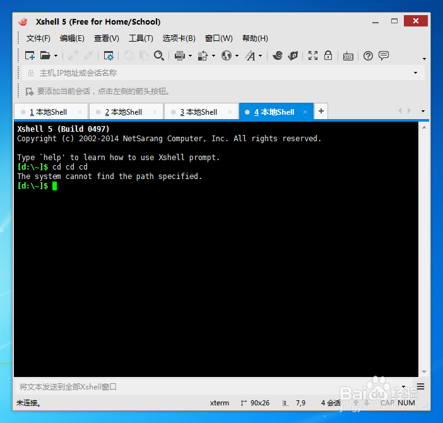The image size is (443, 423).
Task: Open the 帮助(H) menu
Action: pos(255,38)
